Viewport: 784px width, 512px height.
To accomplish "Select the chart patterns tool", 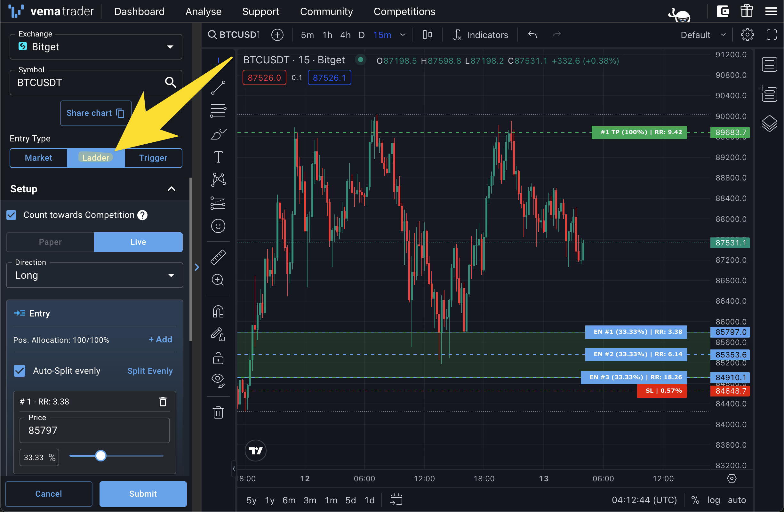I will (x=218, y=180).
